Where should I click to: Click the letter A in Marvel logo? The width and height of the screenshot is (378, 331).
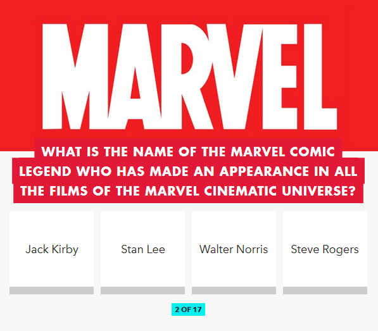(135, 77)
